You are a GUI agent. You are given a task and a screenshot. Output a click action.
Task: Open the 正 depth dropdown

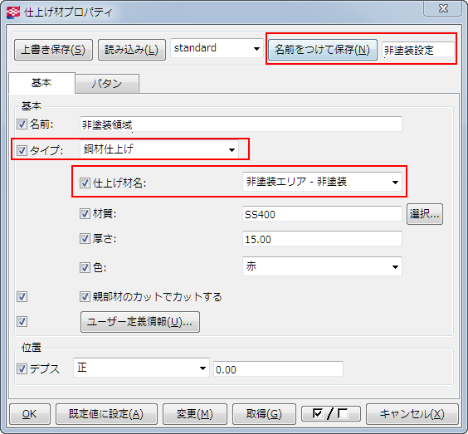141,368
